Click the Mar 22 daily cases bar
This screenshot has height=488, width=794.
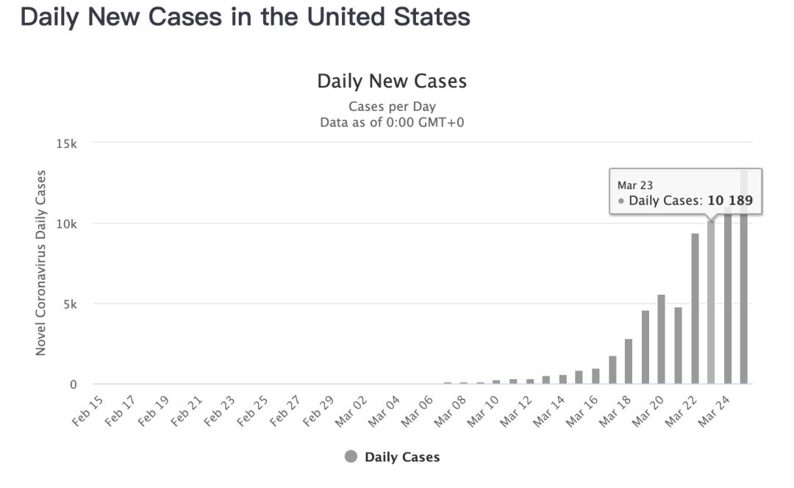(x=695, y=308)
